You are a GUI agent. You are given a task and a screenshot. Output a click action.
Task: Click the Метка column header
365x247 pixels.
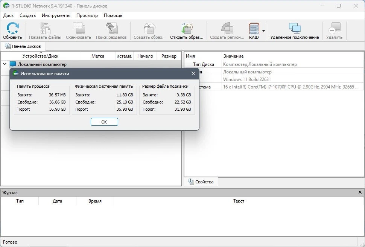click(98, 56)
